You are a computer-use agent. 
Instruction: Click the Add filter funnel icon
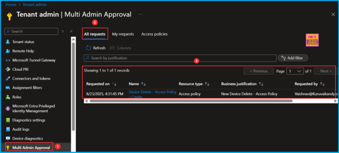point(283,58)
